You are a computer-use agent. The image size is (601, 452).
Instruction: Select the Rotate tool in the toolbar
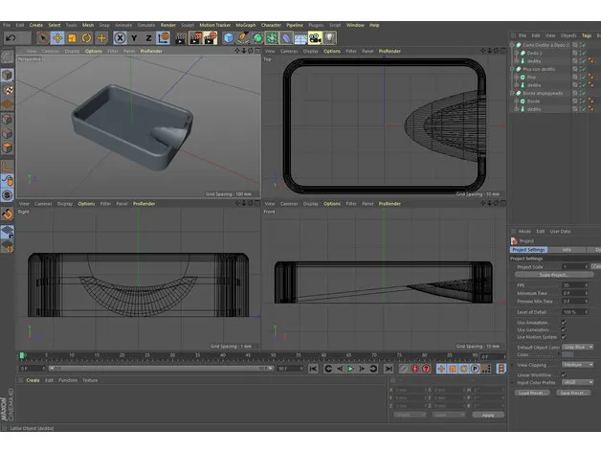click(86, 37)
